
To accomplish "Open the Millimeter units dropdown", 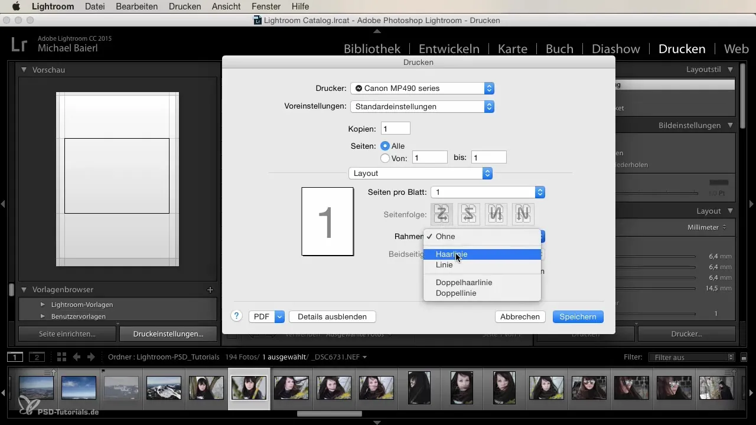I will (707, 227).
